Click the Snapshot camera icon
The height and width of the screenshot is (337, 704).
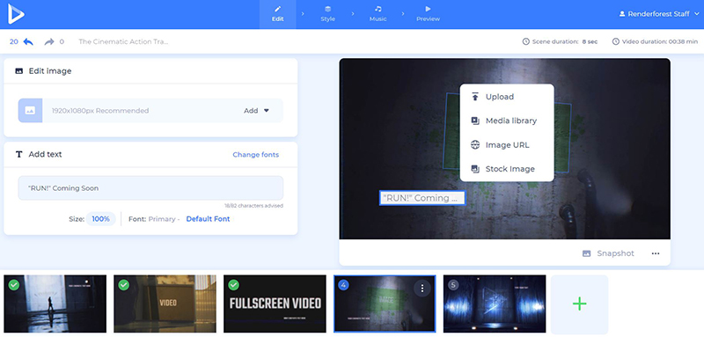click(586, 253)
